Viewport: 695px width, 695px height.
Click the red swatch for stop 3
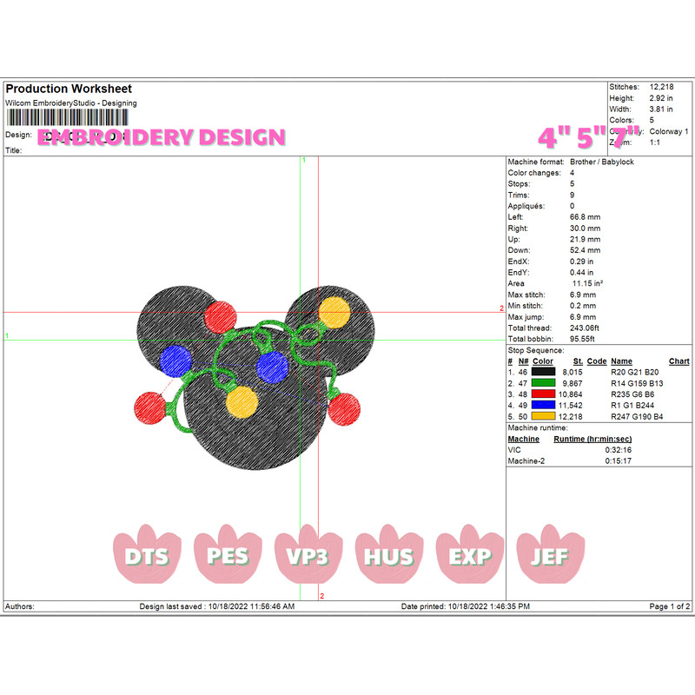click(544, 394)
